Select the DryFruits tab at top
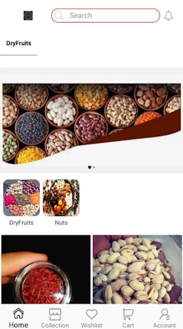This screenshot has width=183, height=329. point(19,43)
